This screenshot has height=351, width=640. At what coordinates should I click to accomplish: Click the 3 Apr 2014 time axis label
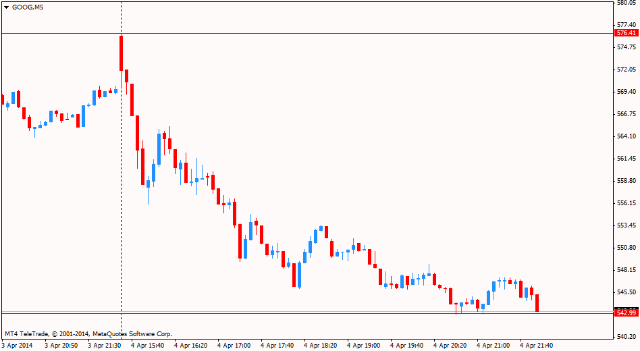coord(17,346)
